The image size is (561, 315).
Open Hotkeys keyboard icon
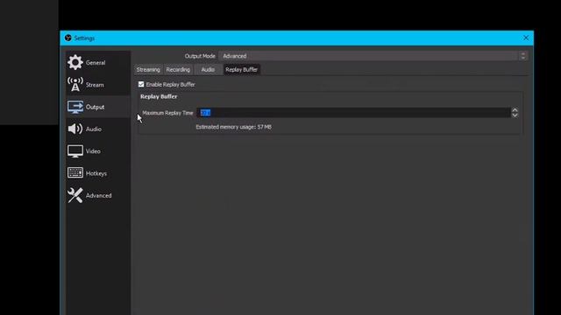click(75, 173)
